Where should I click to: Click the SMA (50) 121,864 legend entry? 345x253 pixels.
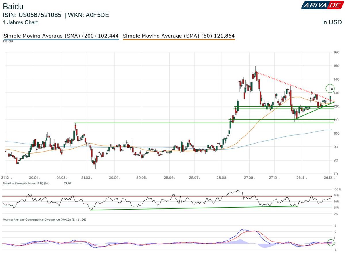pos(179,36)
